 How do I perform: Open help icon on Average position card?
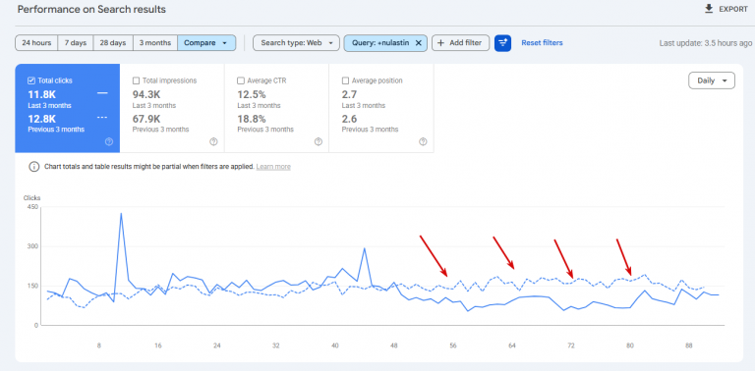click(423, 141)
